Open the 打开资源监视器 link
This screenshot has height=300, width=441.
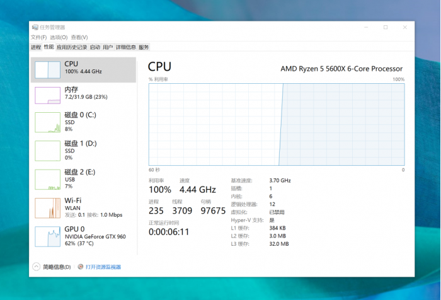[x=103, y=267]
